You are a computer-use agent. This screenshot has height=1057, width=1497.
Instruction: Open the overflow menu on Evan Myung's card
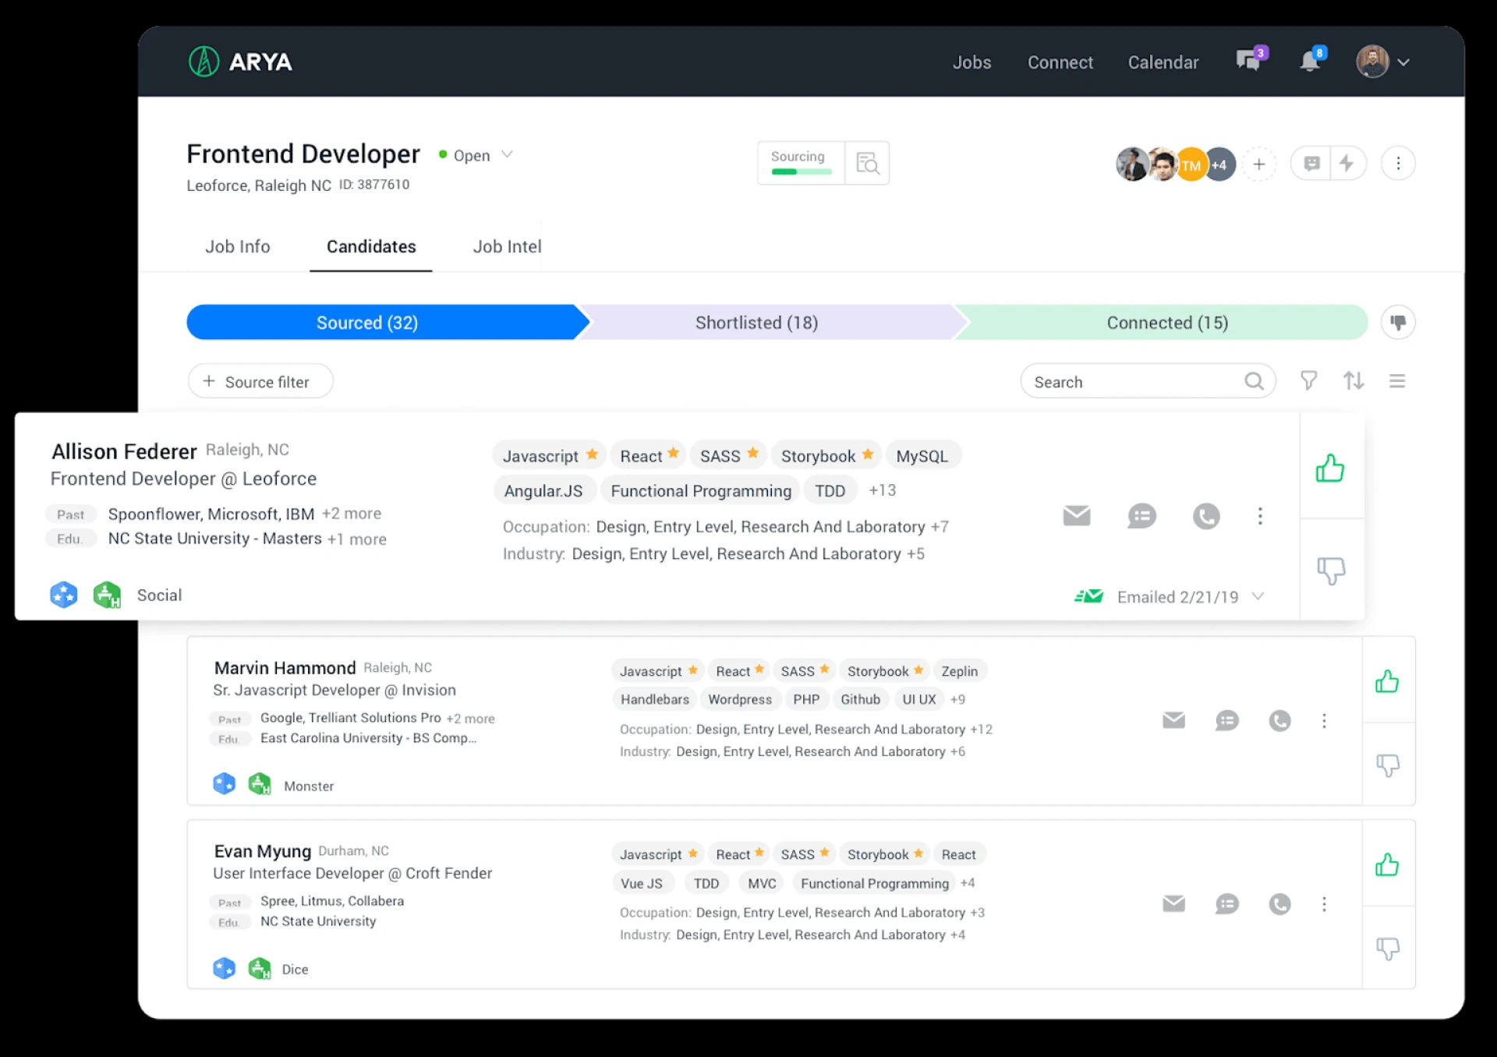(1323, 904)
